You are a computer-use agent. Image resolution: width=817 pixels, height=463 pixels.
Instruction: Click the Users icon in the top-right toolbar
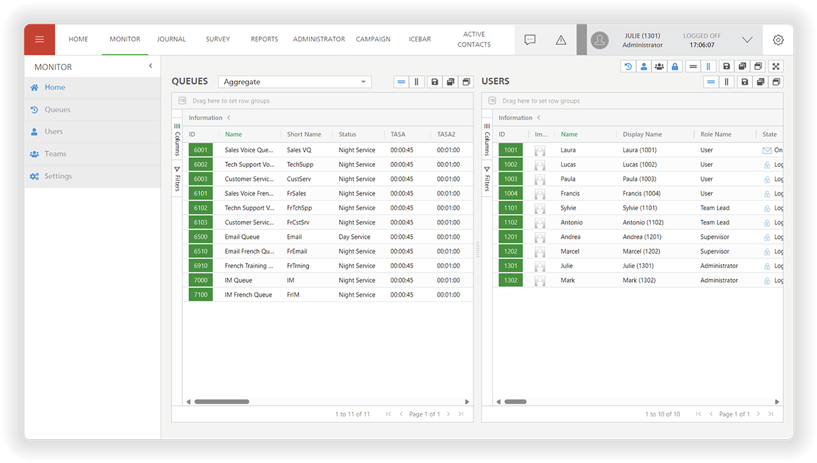click(x=643, y=66)
